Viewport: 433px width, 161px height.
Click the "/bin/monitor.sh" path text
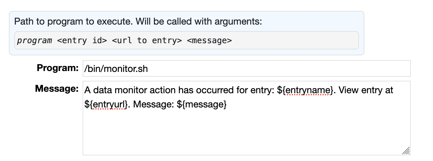pos(116,69)
